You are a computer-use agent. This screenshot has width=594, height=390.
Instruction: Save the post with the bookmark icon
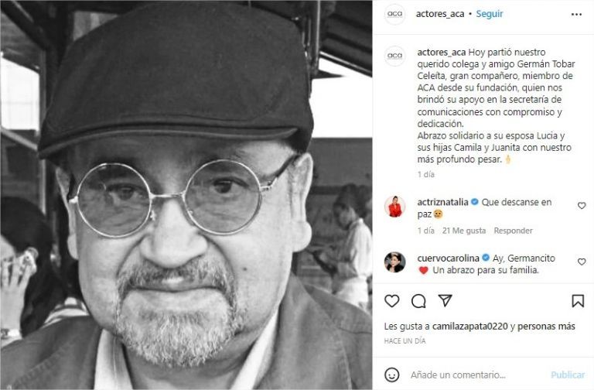click(x=578, y=301)
